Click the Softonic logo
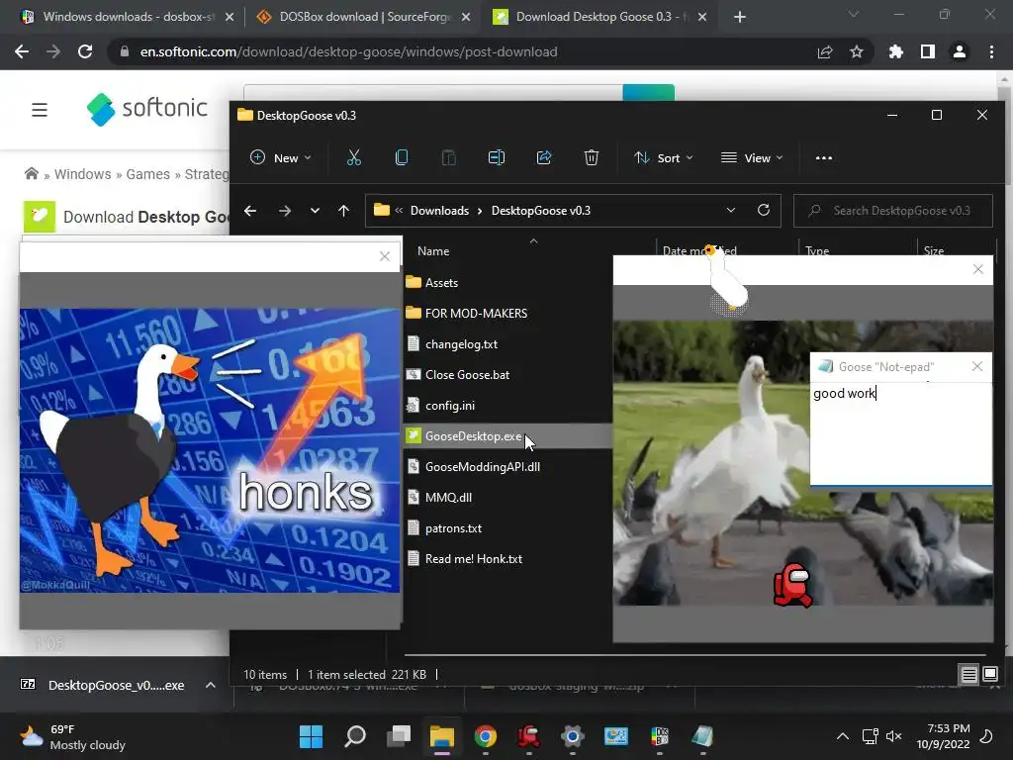Screen dimensions: 1013x760 click(147, 109)
